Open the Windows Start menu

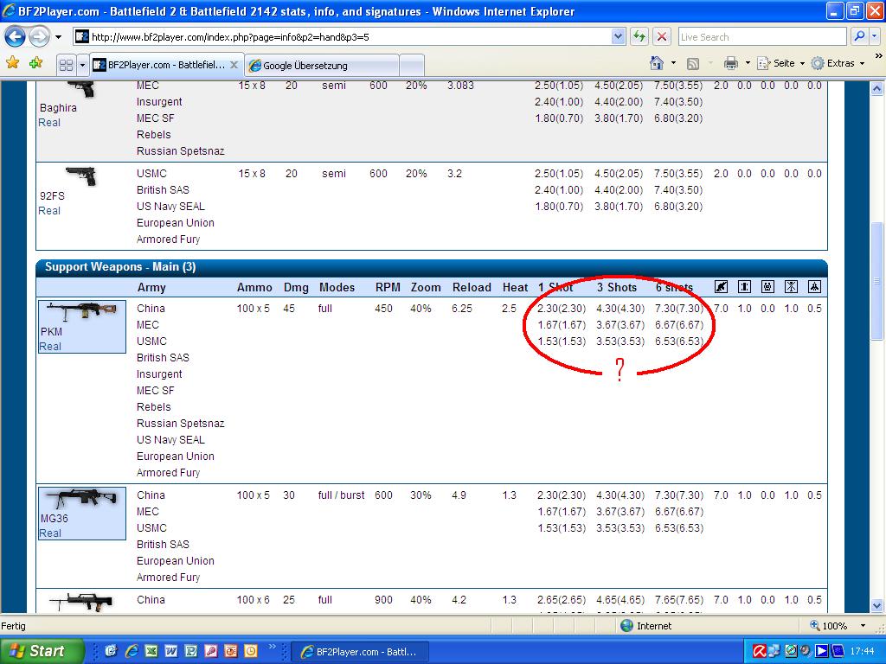click(x=42, y=651)
